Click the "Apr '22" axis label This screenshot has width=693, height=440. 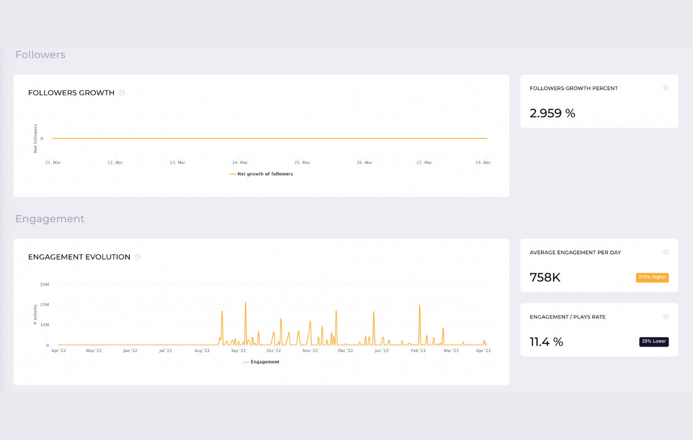click(58, 350)
